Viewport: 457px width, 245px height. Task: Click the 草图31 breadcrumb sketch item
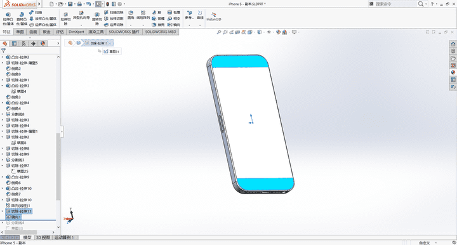coord(112,51)
